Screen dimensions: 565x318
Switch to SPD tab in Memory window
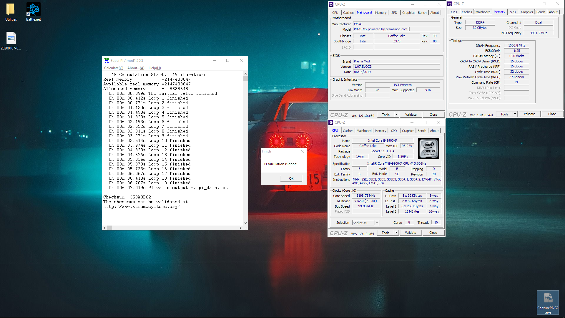(x=513, y=12)
